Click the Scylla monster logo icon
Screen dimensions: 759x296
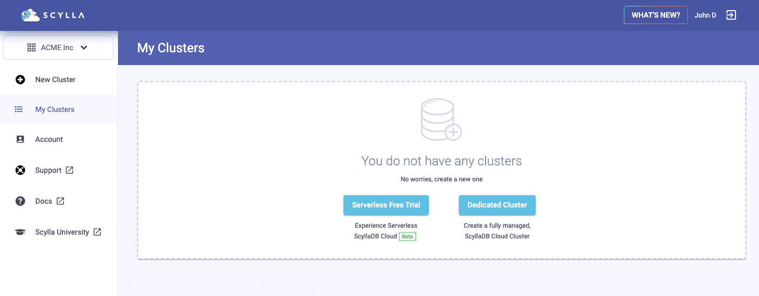[30, 15]
